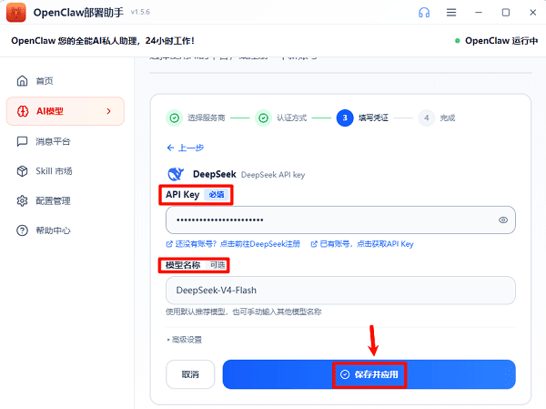This screenshot has height=409, width=546.
Task: Click the step 4 circle 完成
Action: (427, 118)
